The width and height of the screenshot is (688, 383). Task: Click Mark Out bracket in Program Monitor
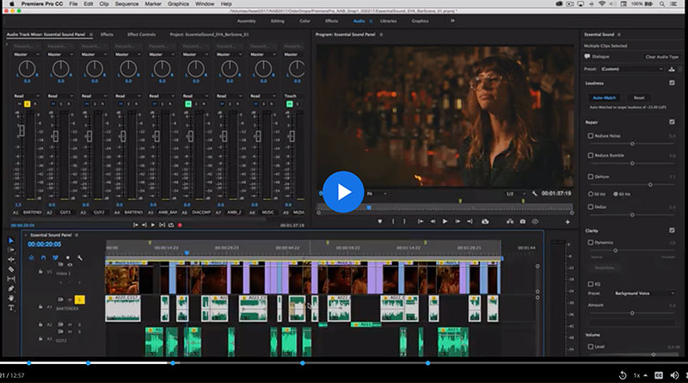404,222
